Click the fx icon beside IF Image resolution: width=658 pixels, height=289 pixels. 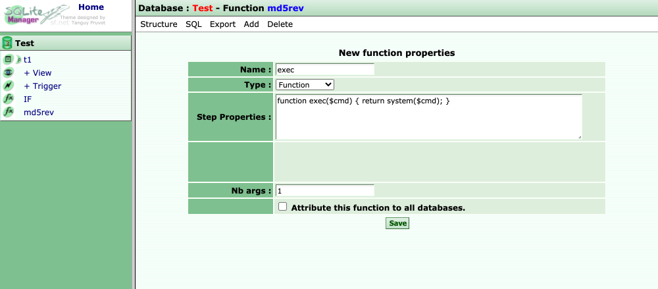pyautogui.click(x=8, y=99)
